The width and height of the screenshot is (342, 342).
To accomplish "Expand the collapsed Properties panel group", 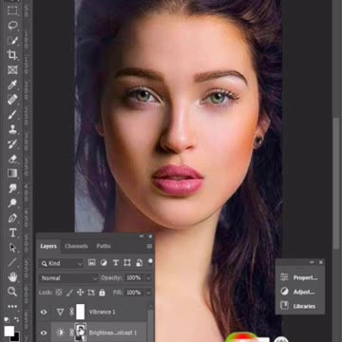I will point(312,262).
